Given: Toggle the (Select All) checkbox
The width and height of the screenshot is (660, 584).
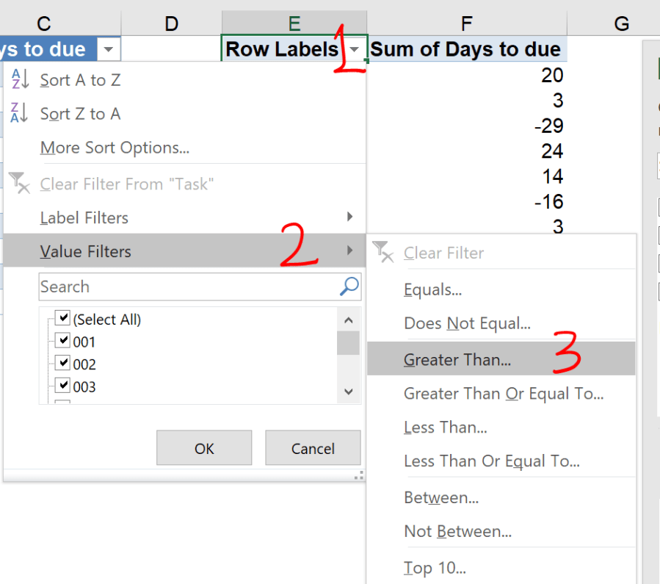Looking at the screenshot, I should point(63,319).
